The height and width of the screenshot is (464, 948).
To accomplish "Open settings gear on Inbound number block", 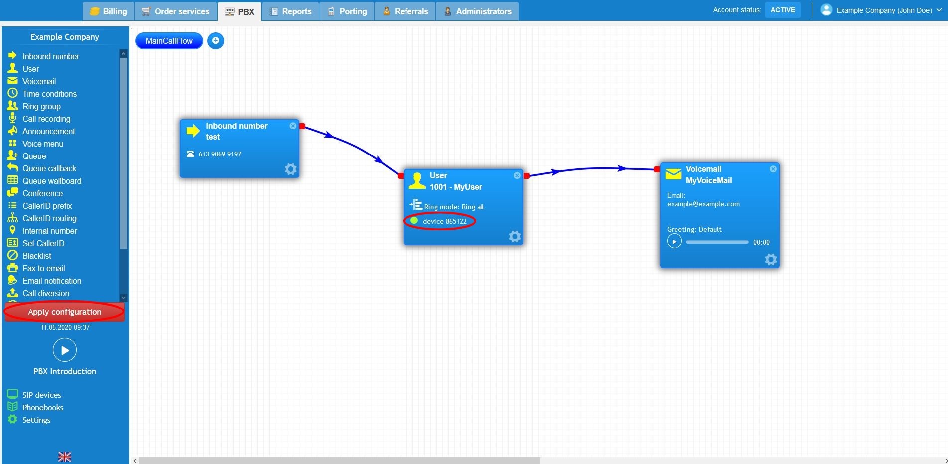I will pos(290,169).
